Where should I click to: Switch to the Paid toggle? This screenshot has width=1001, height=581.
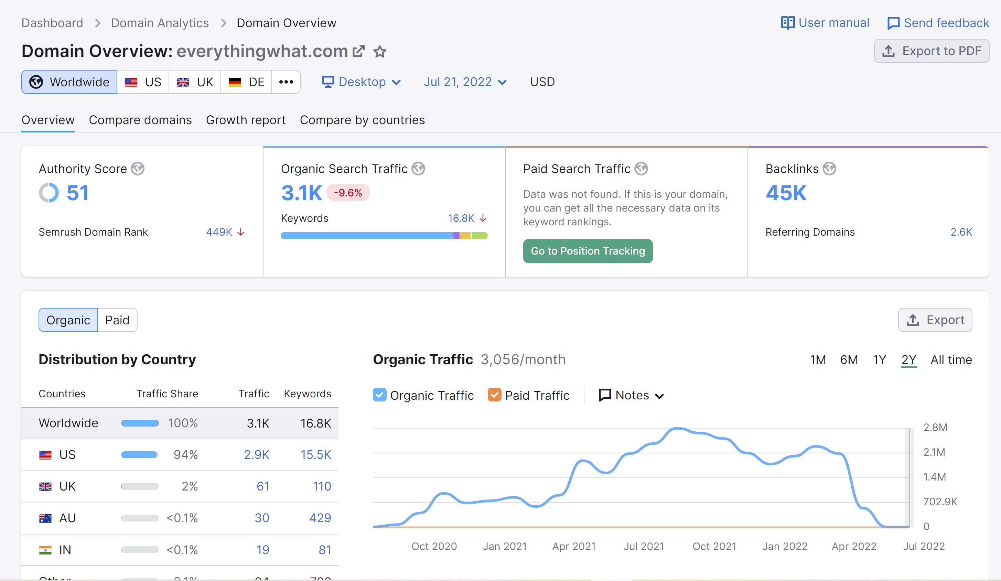[x=118, y=320]
